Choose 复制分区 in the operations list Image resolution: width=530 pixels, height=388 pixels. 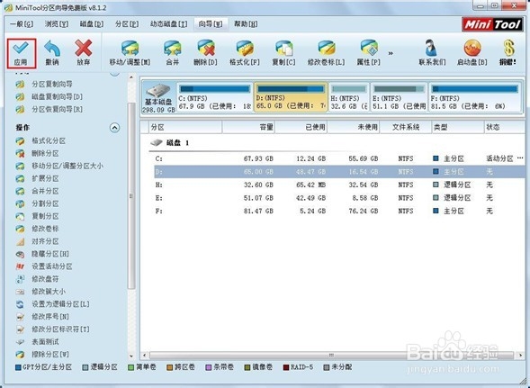pyautogui.click(x=45, y=216)
